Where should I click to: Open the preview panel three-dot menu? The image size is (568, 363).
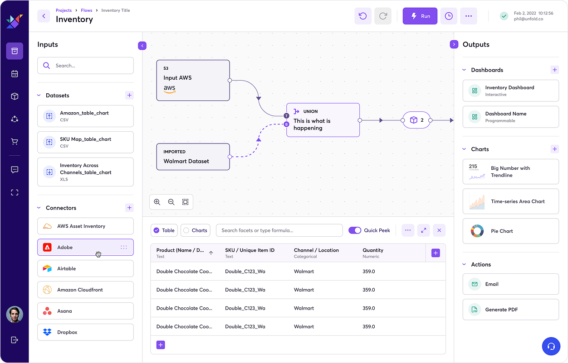click(407, 230)
